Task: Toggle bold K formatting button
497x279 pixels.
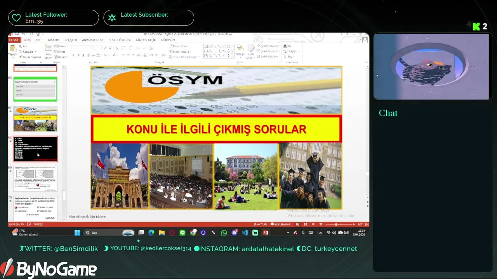Action: coord(73,55)
